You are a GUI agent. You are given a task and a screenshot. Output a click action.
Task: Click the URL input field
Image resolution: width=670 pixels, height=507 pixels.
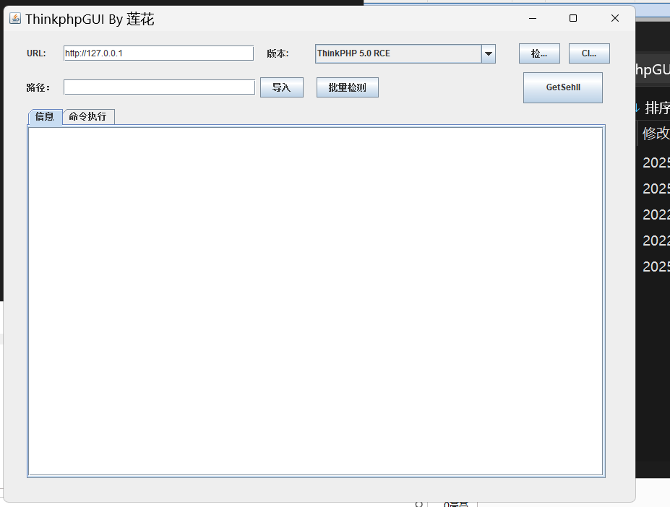coord(158,53)
